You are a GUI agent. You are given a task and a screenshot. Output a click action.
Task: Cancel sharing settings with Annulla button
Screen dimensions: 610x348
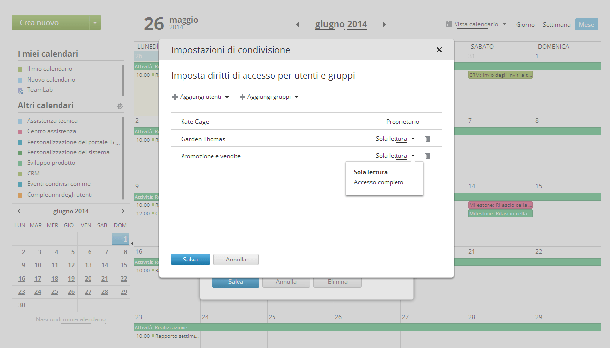(236, 260)
